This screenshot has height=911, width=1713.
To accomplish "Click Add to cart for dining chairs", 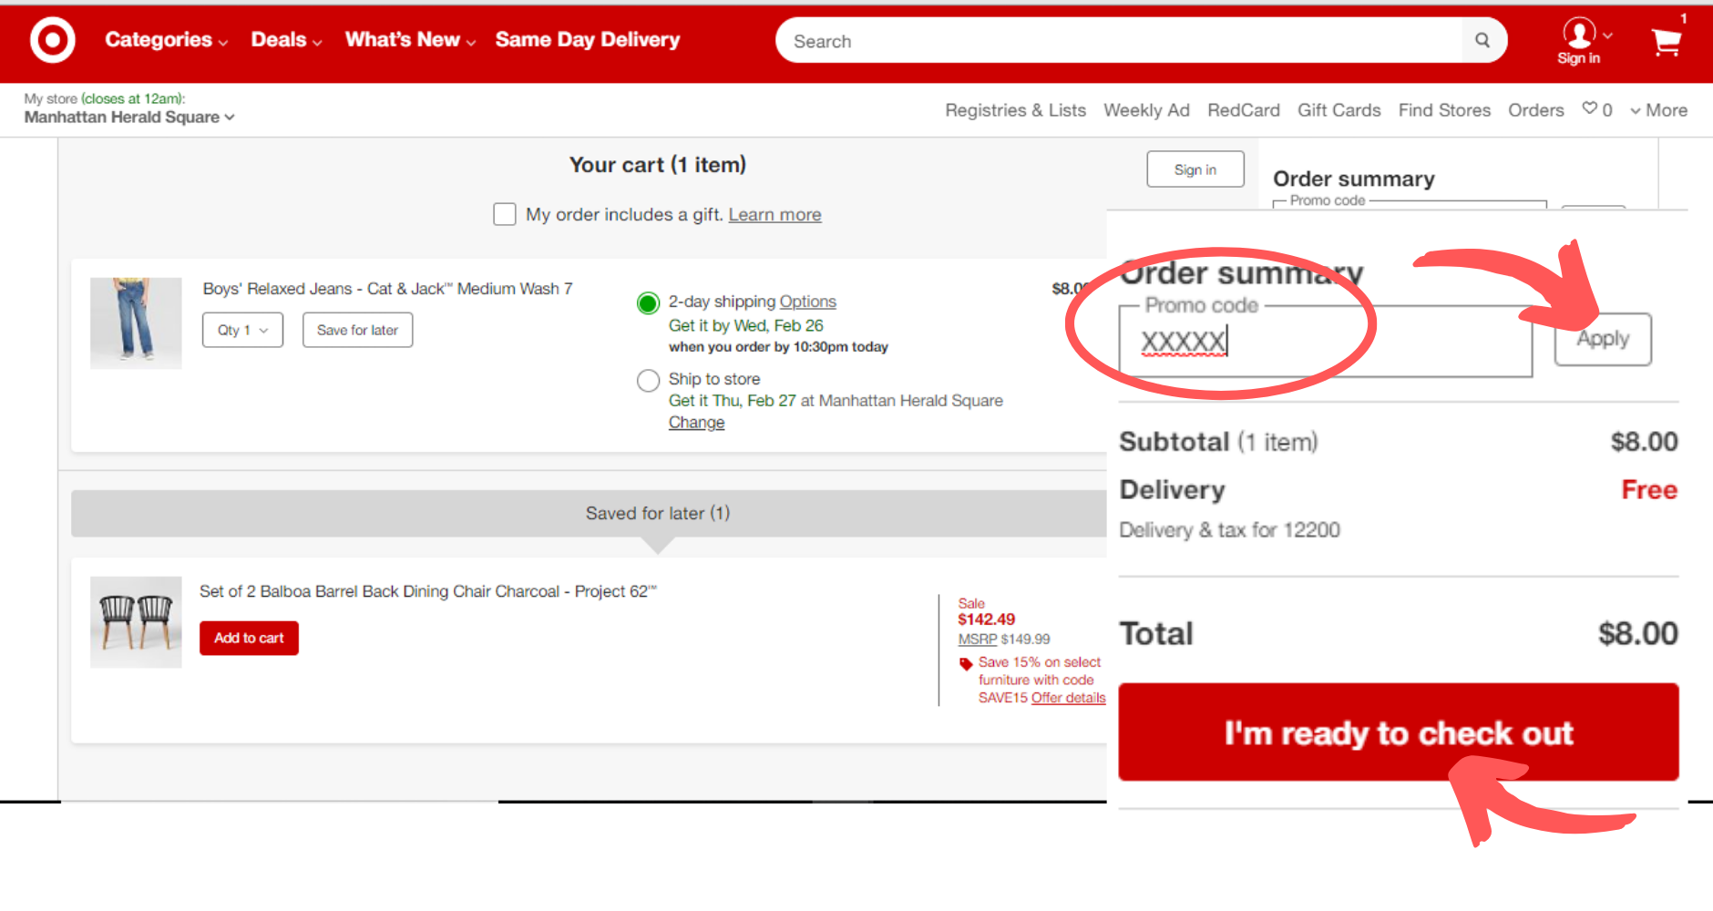I will 249,638.
